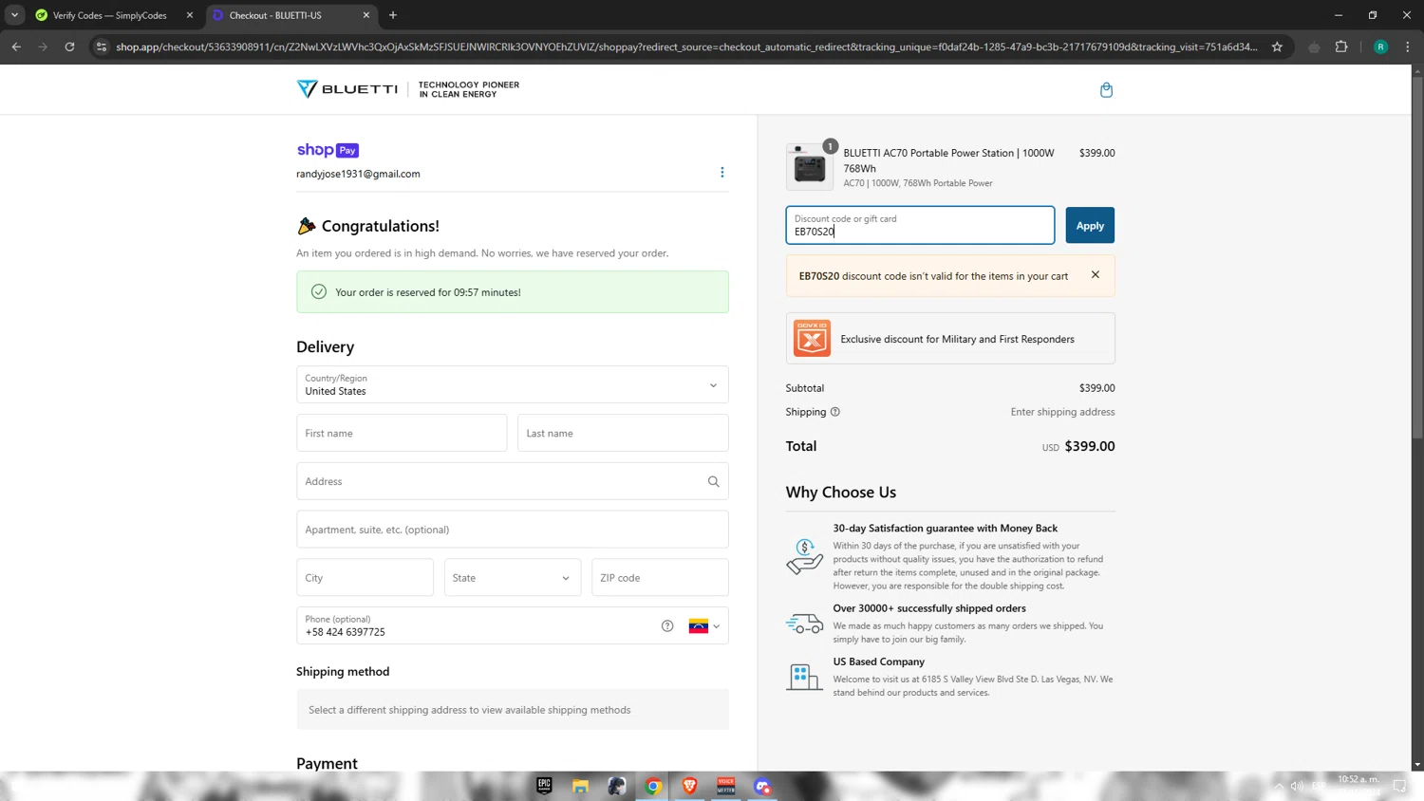Click the Address input field
This screenshot has width=1424, height=801.
point(513,482)
